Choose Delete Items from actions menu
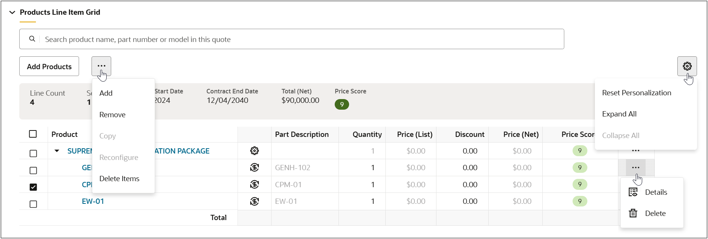Image resolution: width=708 pixels, height=239 pixels. (119, 178)
